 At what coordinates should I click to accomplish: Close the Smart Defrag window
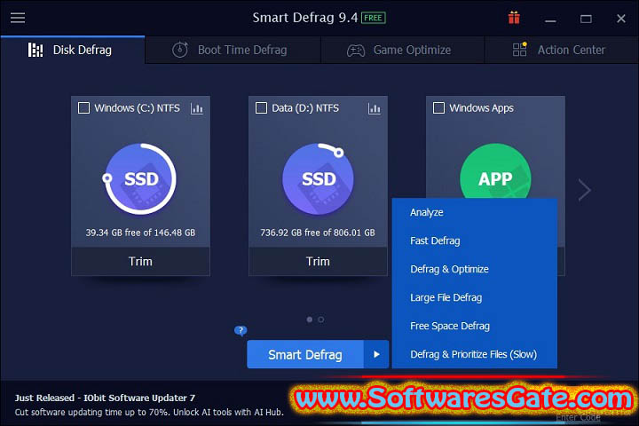[621, 19]
